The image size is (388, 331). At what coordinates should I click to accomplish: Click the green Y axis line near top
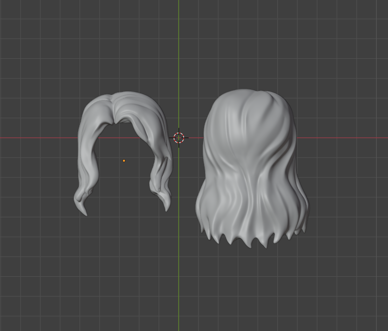click(179, 30)
